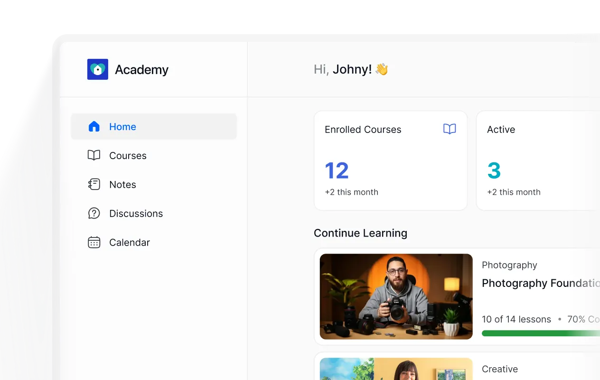Click the 'Enrolled Courses' card label
Image resolution: width=600 pixels, height=380 pixels.
click(x=363, y=129)
